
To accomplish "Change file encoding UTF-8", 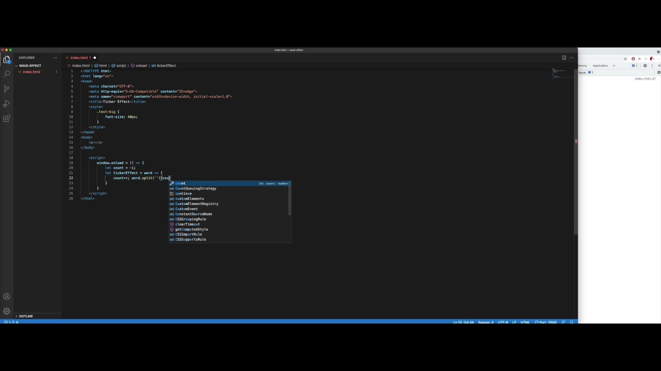I will (502, 322).
